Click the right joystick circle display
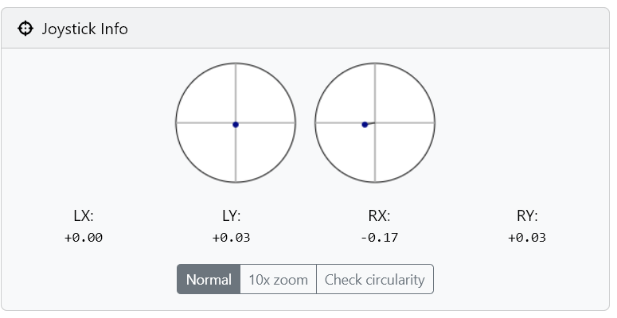This screenshot has width=617, height=318. click(375, 122)
